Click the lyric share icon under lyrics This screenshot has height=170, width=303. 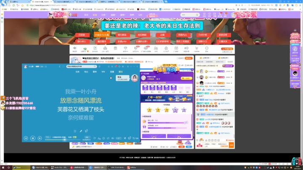pyautogui.click(x=86, y=131)
